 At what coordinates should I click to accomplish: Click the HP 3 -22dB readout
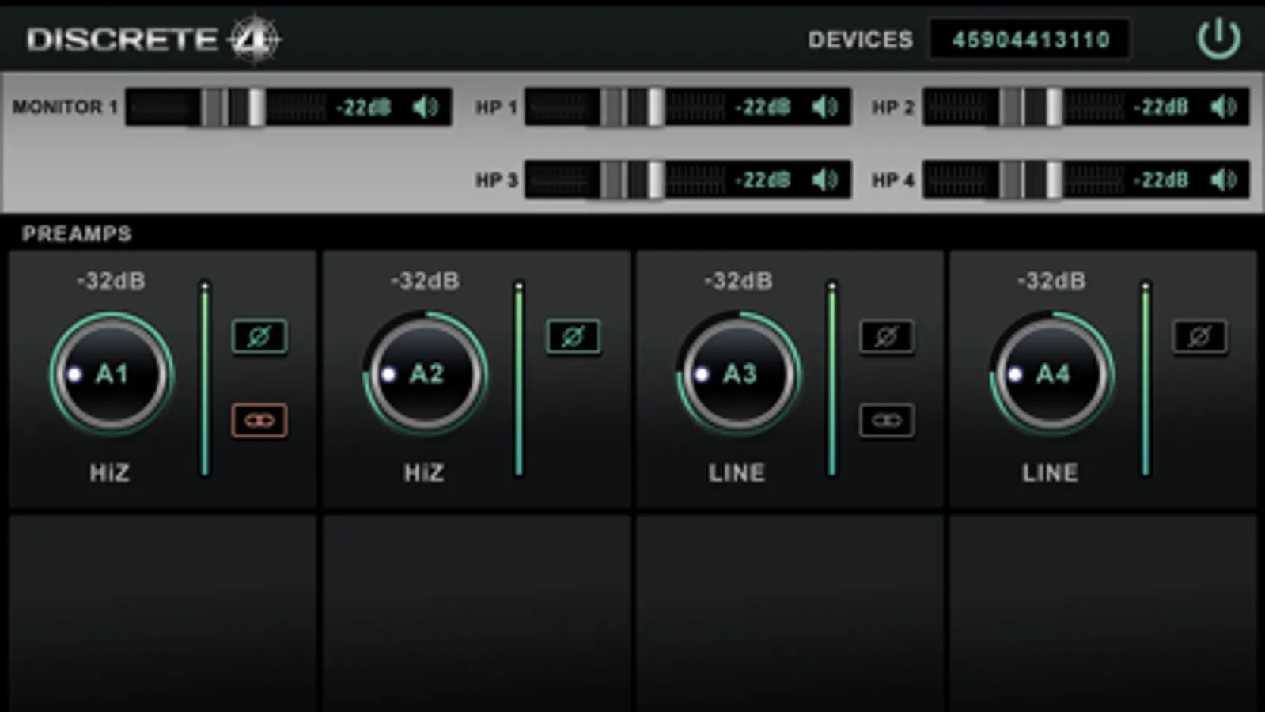(763, 180)
